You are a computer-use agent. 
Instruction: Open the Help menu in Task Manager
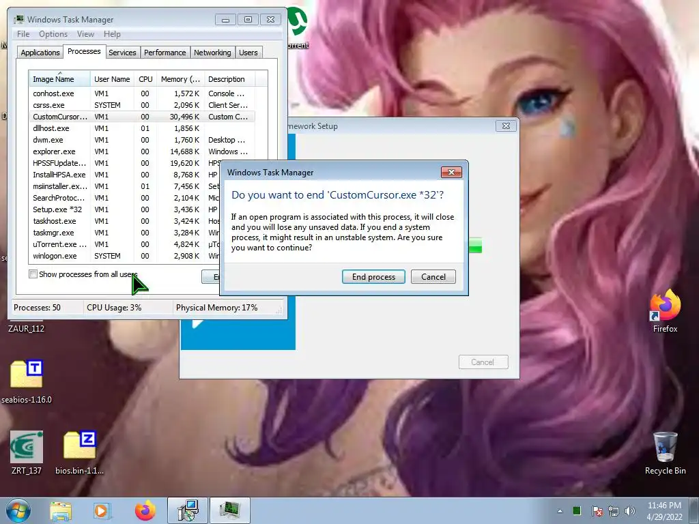[112, 34]
